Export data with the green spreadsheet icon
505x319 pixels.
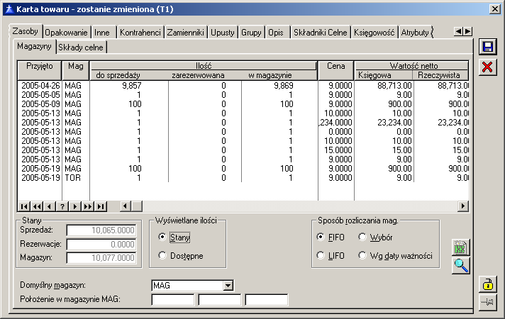click(461, 247)
